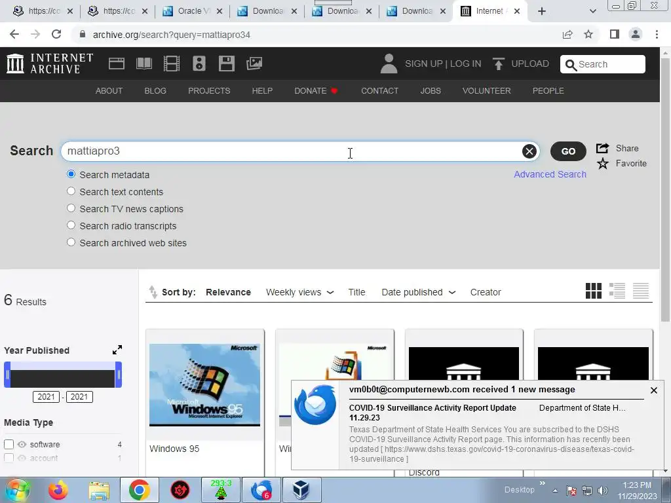This screenshot has width=671, height=503.
Task: Open Chrome three-dot menu
Action: (657, 34)
